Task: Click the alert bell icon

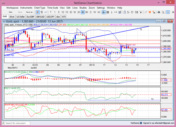Action: (125, 12)
